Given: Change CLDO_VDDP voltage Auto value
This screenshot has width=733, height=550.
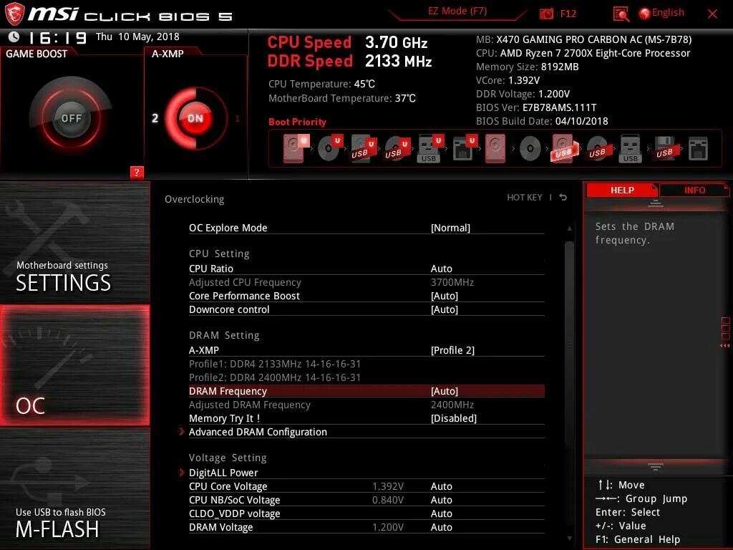Looking at the screenshot, I should click(x=441, y=513).
